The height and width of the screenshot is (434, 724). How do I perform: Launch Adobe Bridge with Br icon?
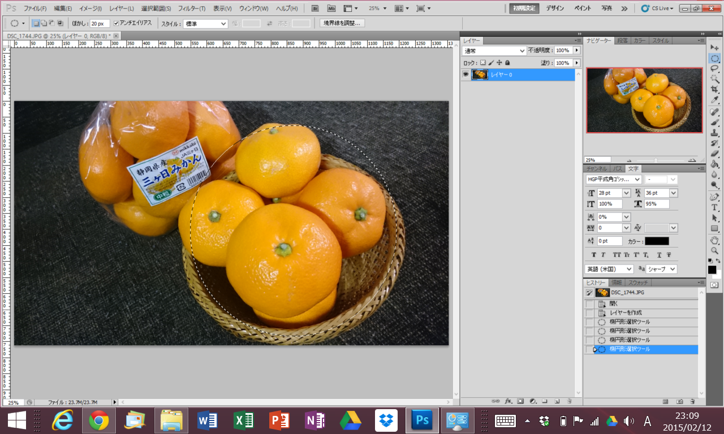pos(316,8)
